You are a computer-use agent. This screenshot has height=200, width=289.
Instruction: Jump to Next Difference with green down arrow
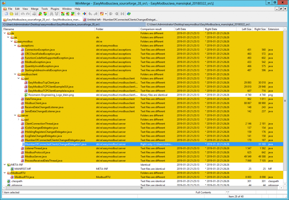40,14
